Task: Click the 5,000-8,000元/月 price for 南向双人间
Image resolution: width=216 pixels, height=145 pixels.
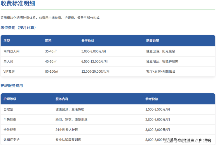Action: tap(93, 51)
